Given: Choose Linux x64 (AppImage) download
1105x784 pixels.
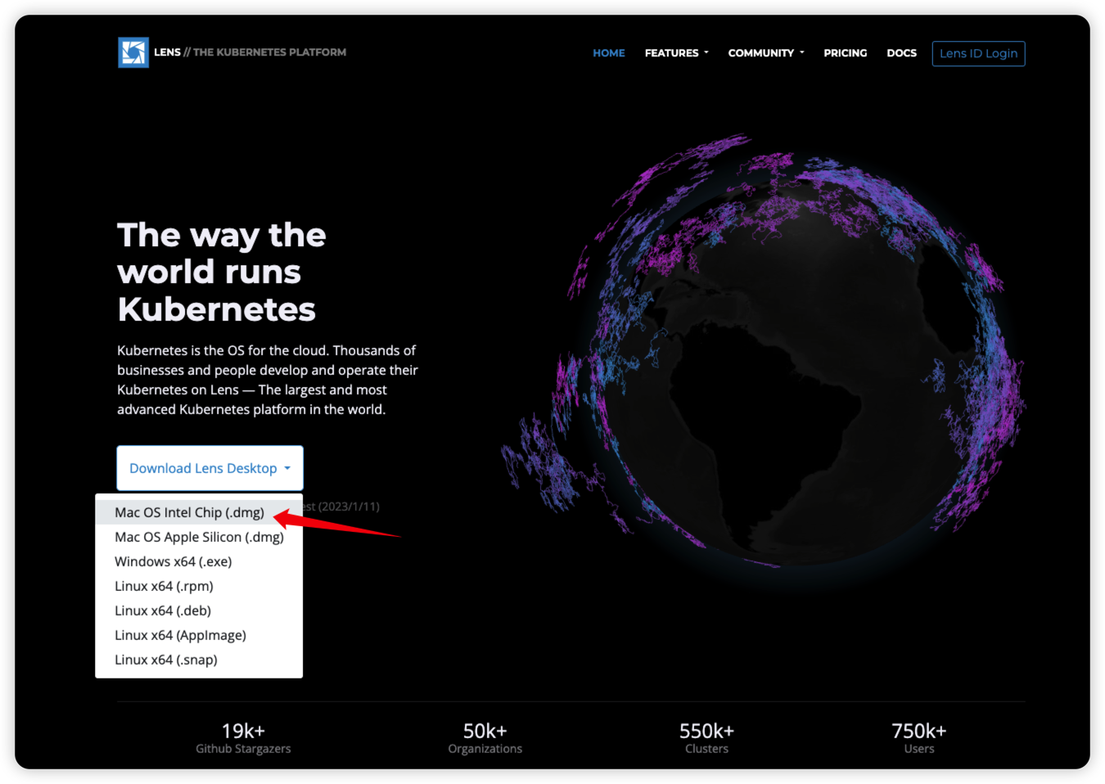Looking at the screenshot, I should [x=199, y=635].
